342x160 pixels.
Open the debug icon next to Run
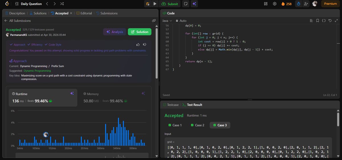point(148,4)
